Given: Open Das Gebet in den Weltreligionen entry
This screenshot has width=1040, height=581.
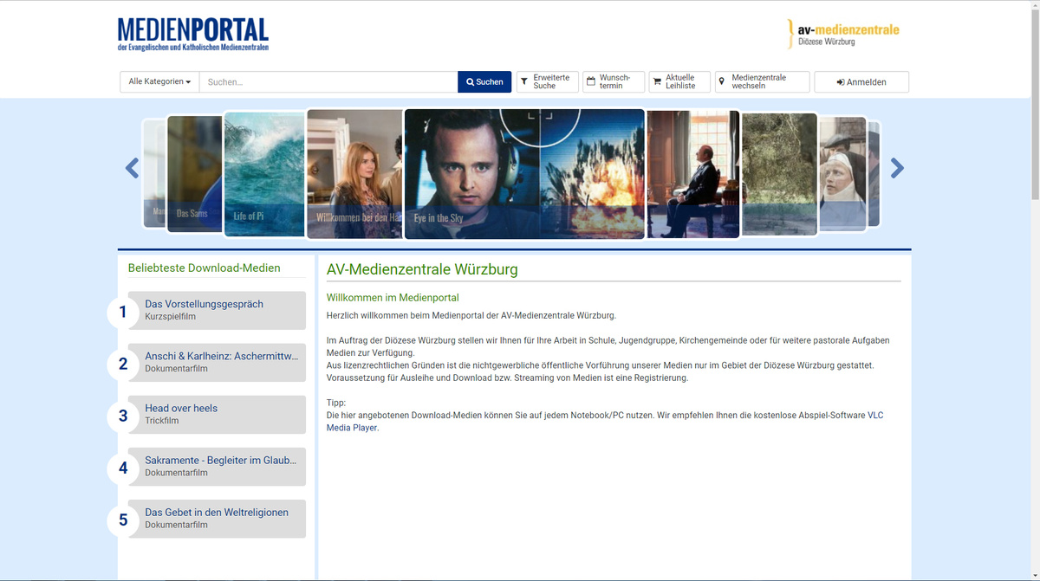Looking at the screenshot, I should 217,518.
